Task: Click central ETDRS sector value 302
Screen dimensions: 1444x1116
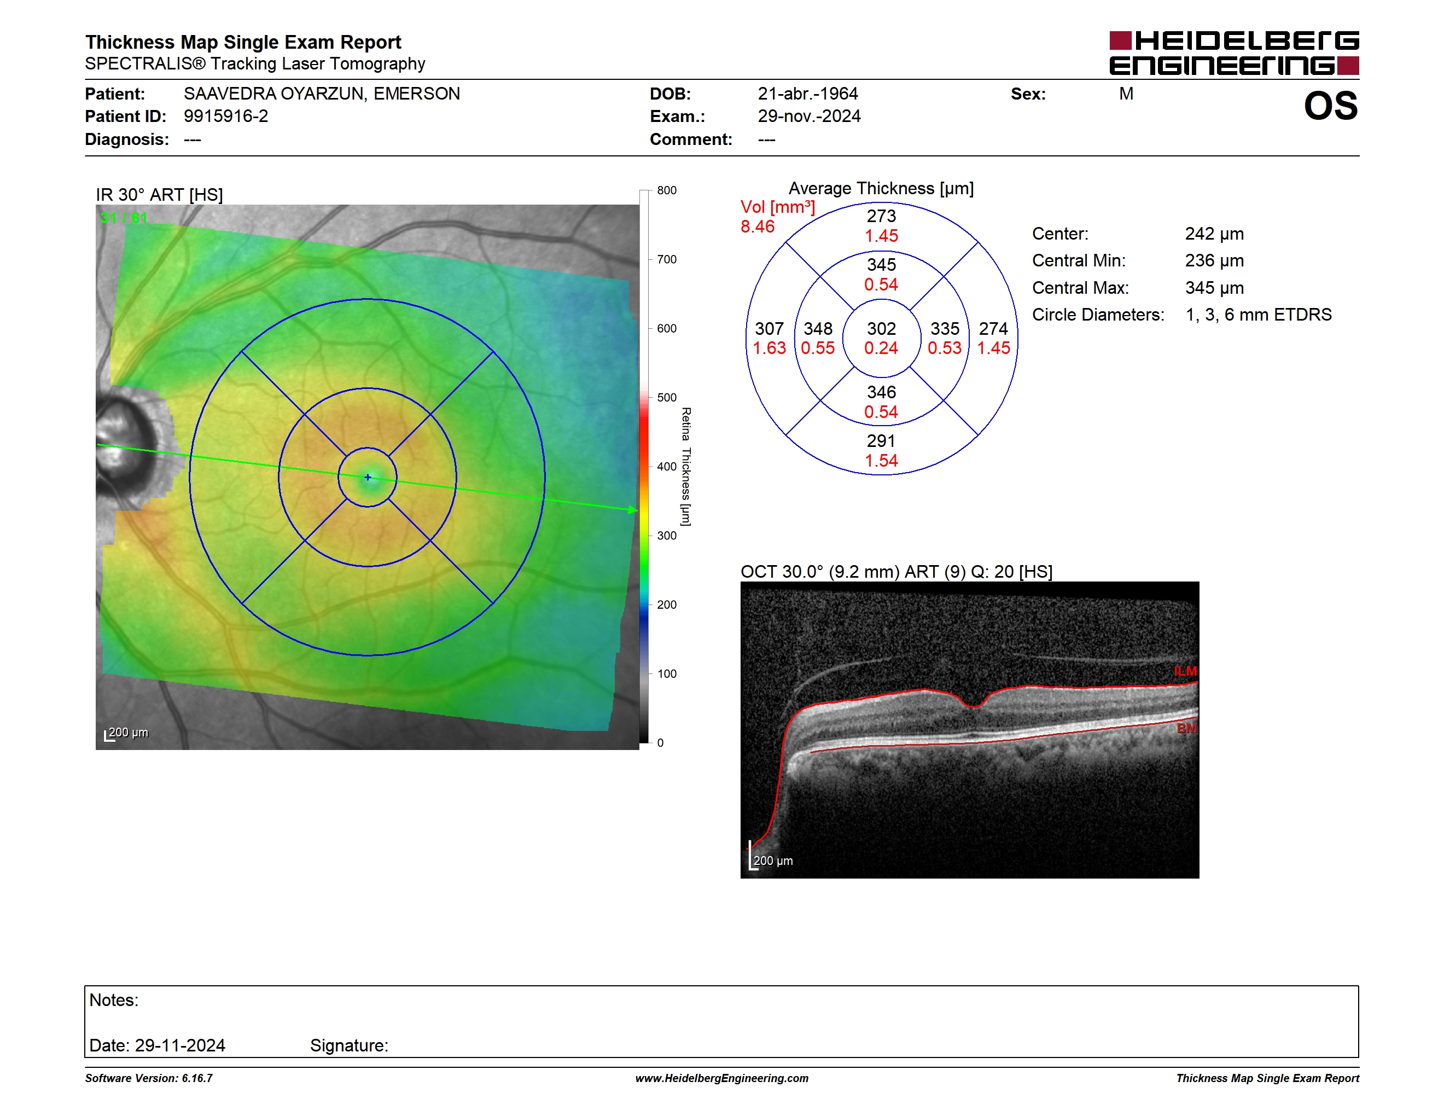Action: (881, 329)
